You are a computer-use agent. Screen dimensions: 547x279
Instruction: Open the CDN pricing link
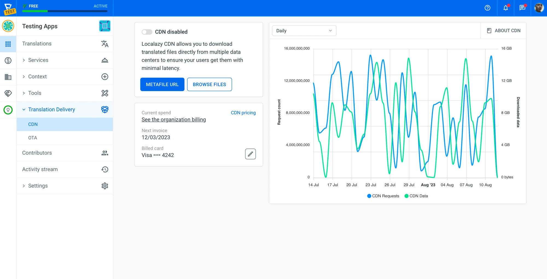[x=243, y=113]
